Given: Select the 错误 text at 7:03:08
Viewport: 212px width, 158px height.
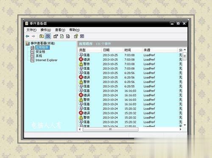Looking at the screenshot, I should tap(86, 60).
